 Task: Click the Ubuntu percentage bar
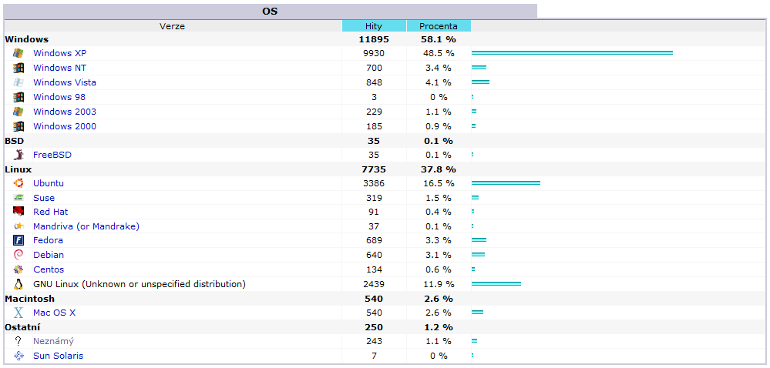pyautogui.click(x=506, y=183)
